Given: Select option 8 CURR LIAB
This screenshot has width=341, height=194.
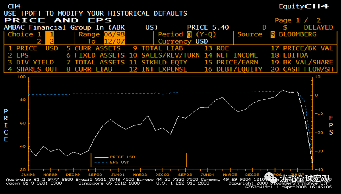Looking at the screenshot, I should click(x=89, y=69).
